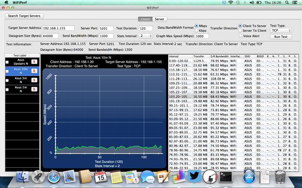Screen dimensions: 302x188
Task: Open yellow Notes icon in dock
Action: [x=116, y=177]
